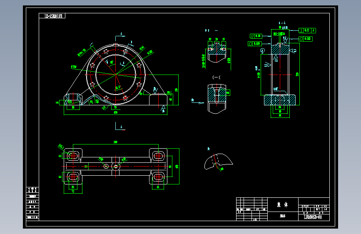Pick the 35 dimension above the 70 dimension
Screen dimensions: 361x234
click(73, 187)
